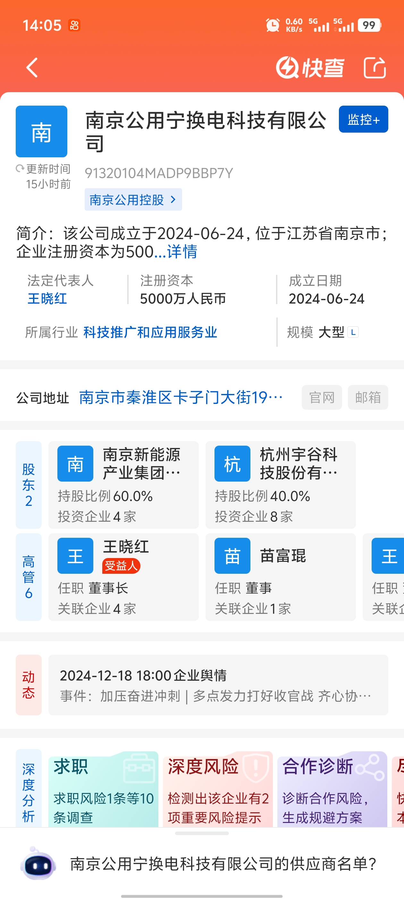Tap the orange app icon beside 14:05

pyautogui.click(x=74, y=25)
